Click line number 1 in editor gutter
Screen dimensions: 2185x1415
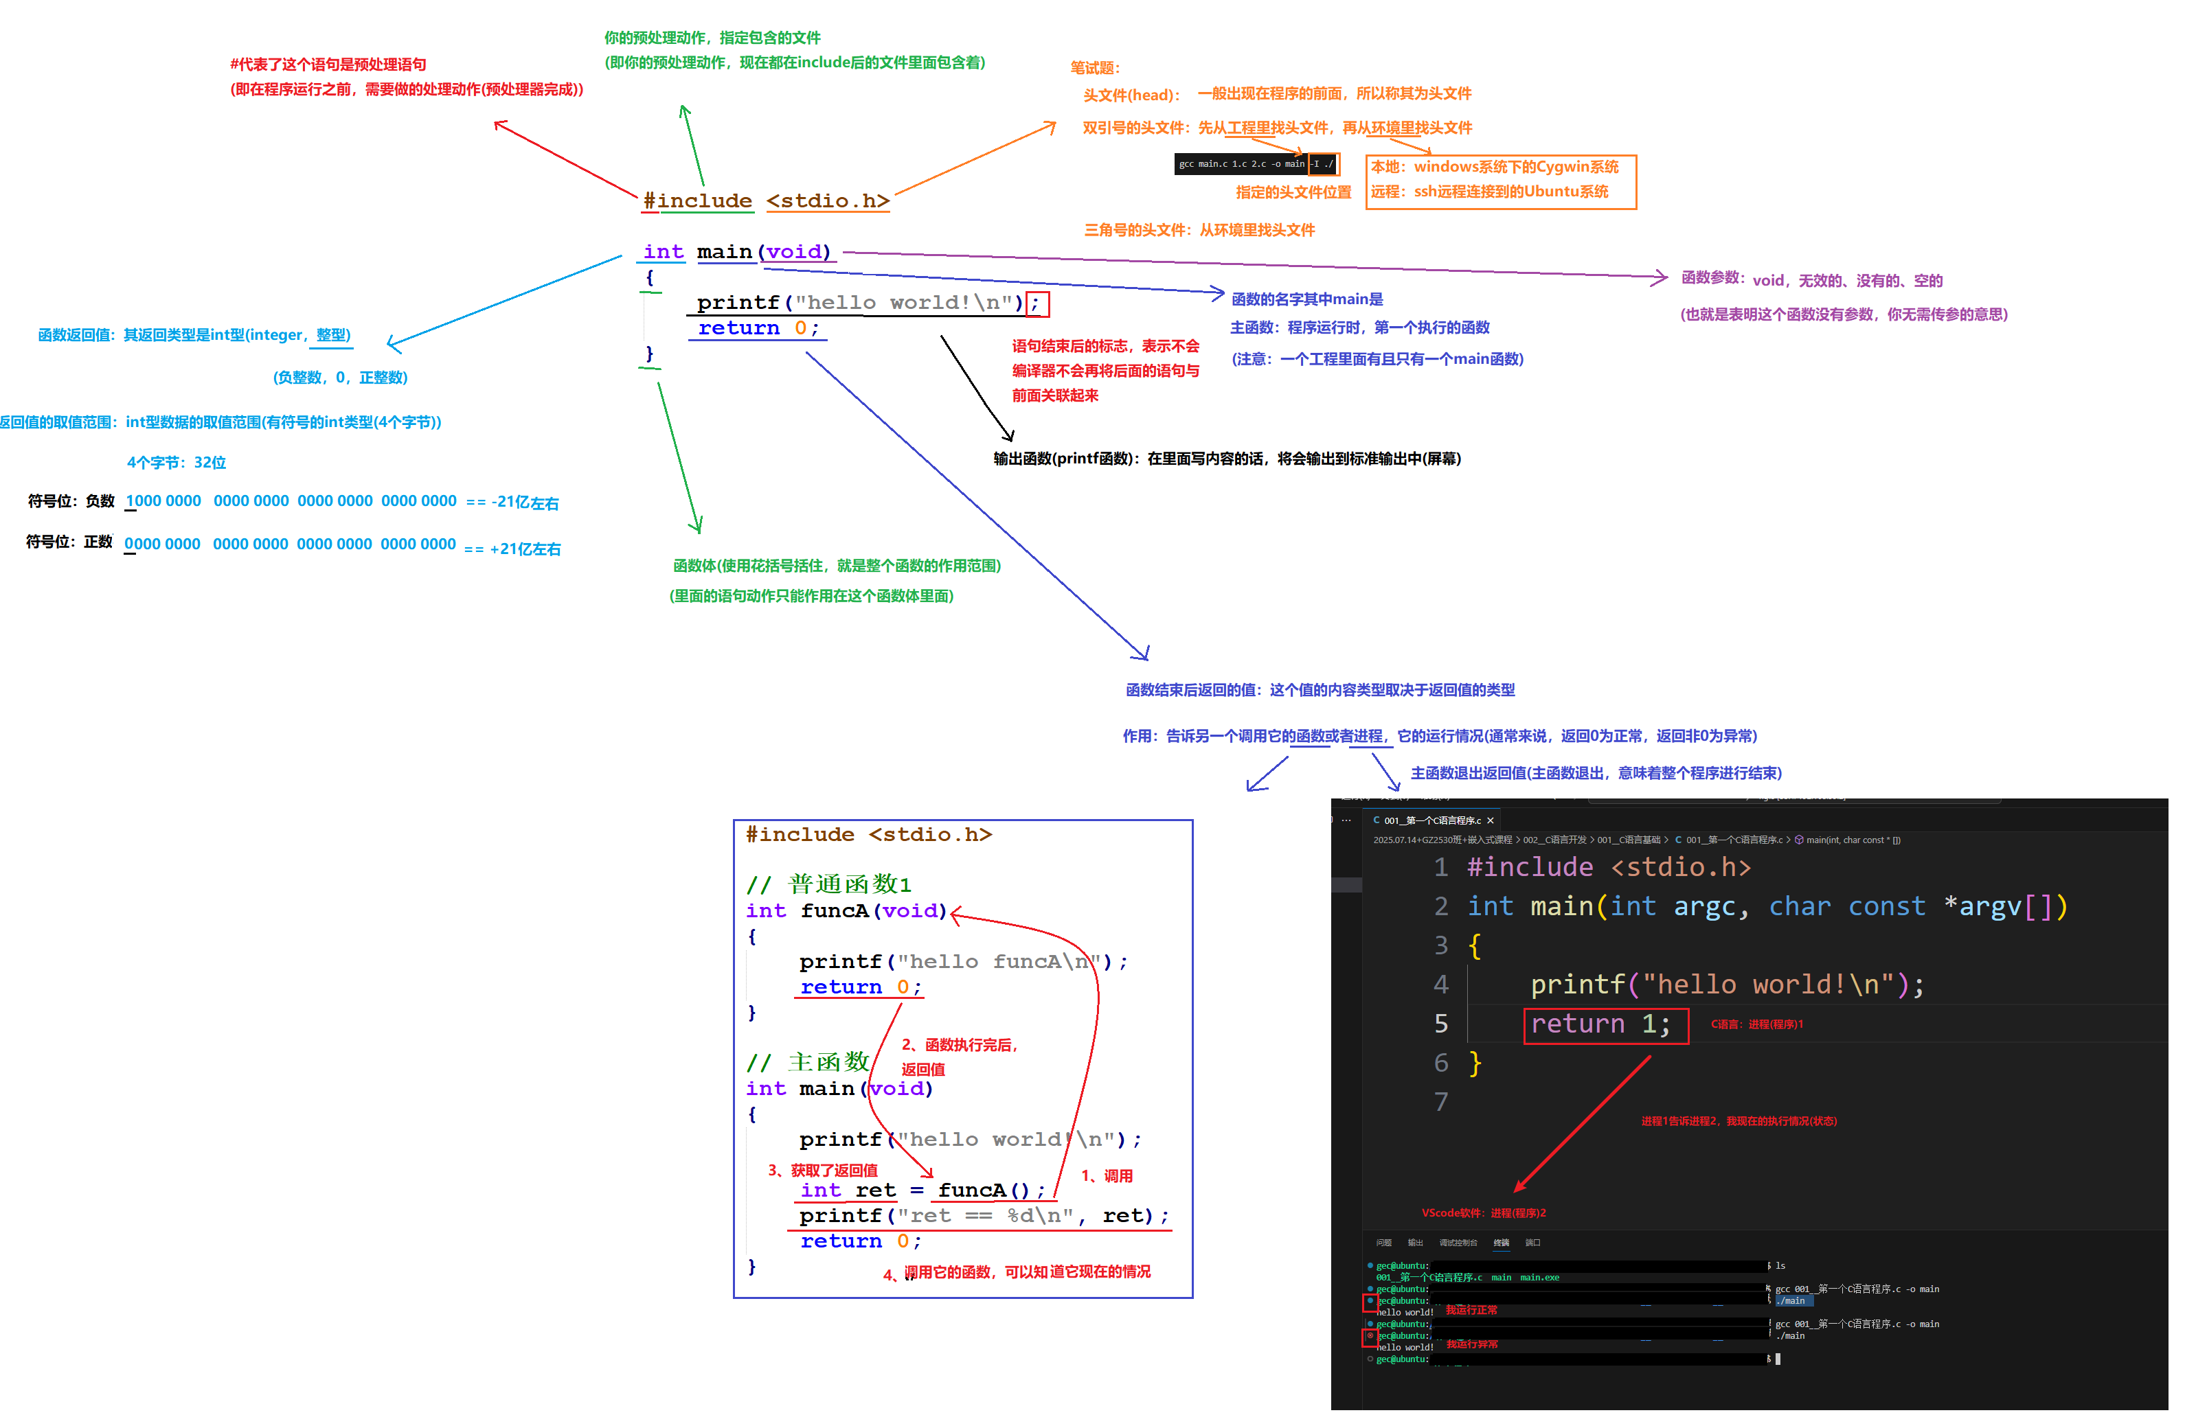click(x=1440, y=867)
